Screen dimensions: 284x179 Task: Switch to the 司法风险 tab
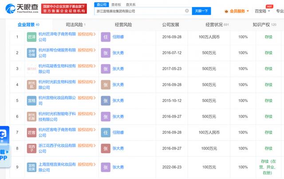pyautogui.click(x=76, y=25)
